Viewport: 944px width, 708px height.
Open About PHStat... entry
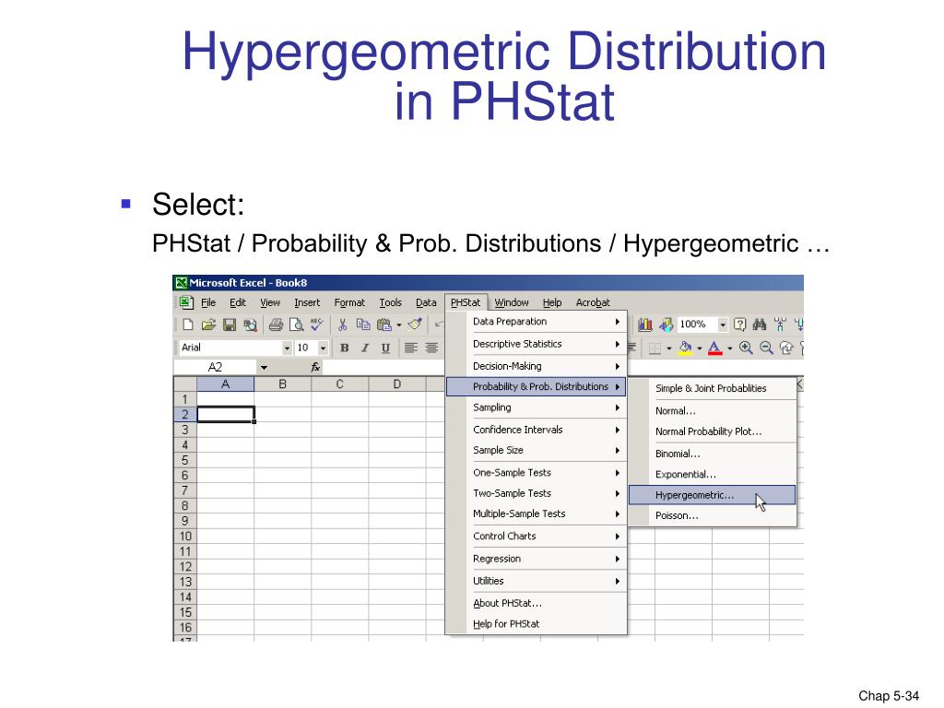pos(536,603)
